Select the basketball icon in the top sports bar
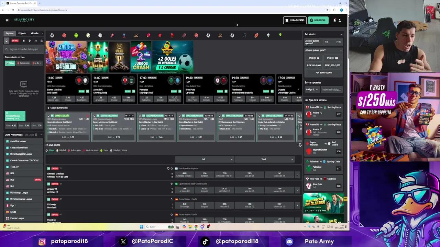This screenshot has width=440, height=247. point(64,35)
